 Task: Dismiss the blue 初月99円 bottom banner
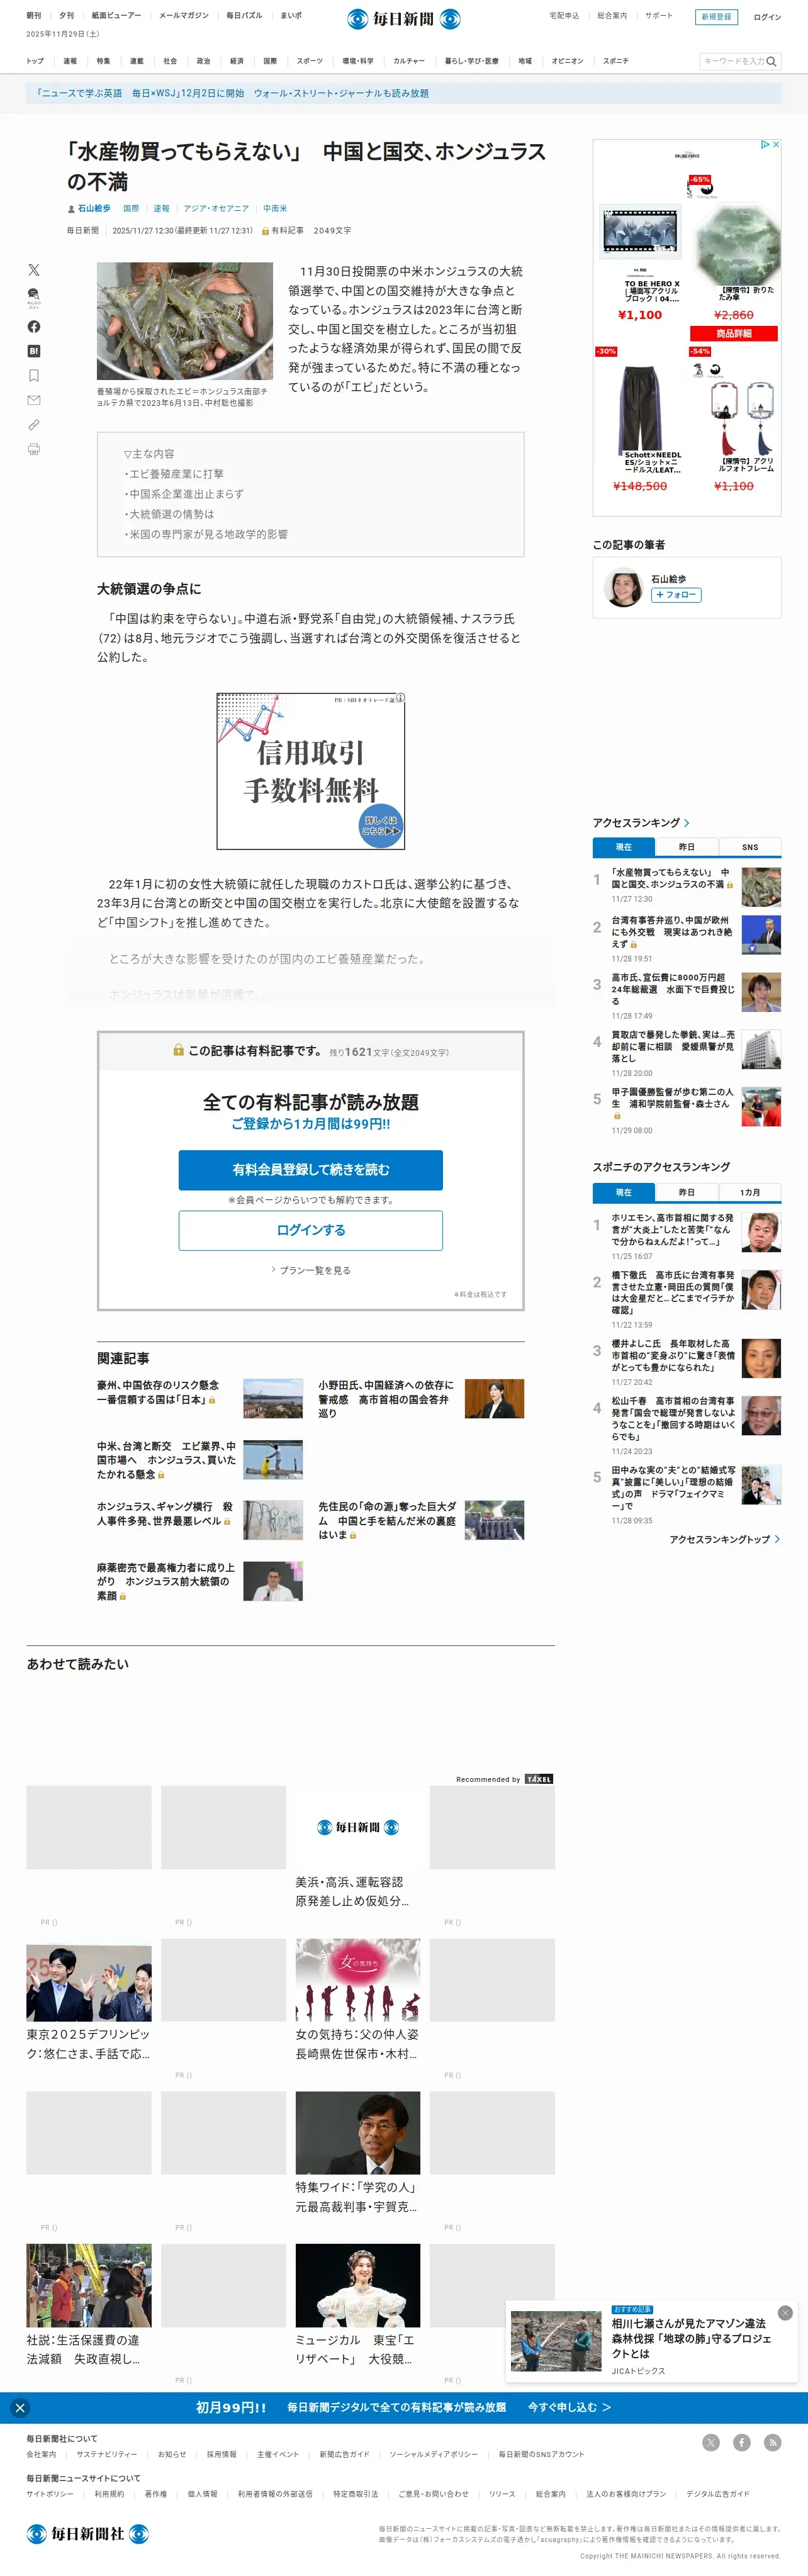tap(20, 2408)
